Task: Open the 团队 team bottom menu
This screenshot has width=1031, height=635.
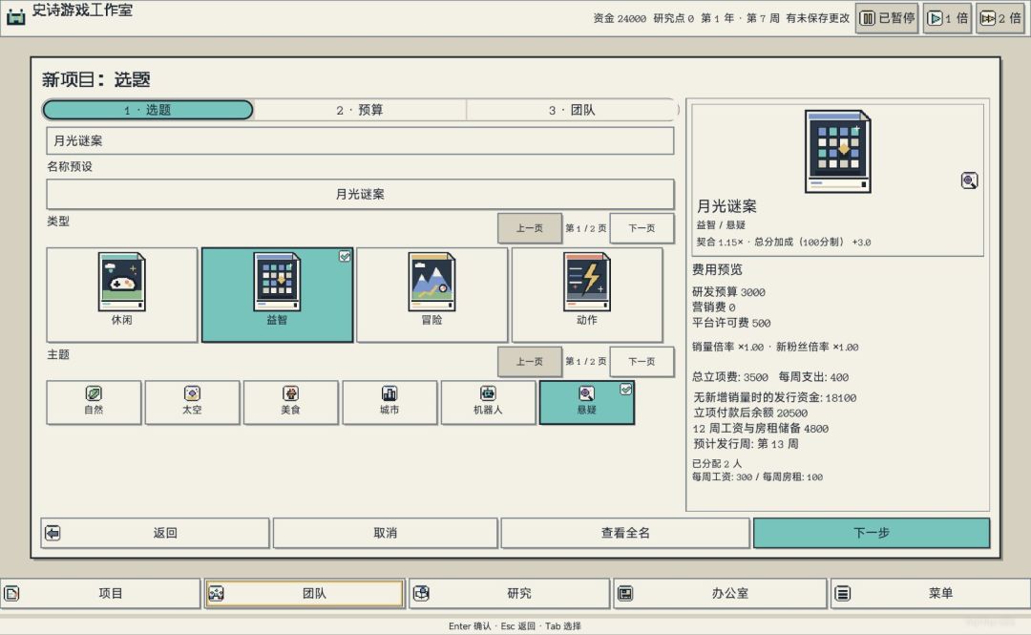Action: click(x=305, y=594)
